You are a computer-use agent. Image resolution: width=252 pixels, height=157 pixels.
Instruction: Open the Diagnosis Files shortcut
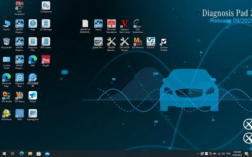click(x=33, y=44)
